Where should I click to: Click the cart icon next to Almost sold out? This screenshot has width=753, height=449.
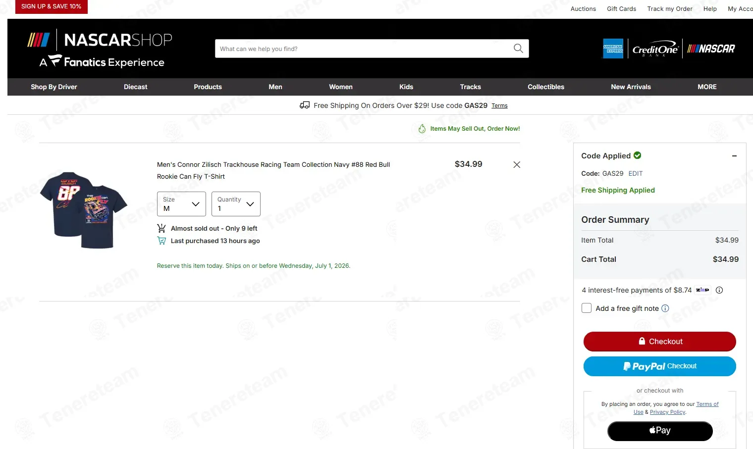pos(161,228)
